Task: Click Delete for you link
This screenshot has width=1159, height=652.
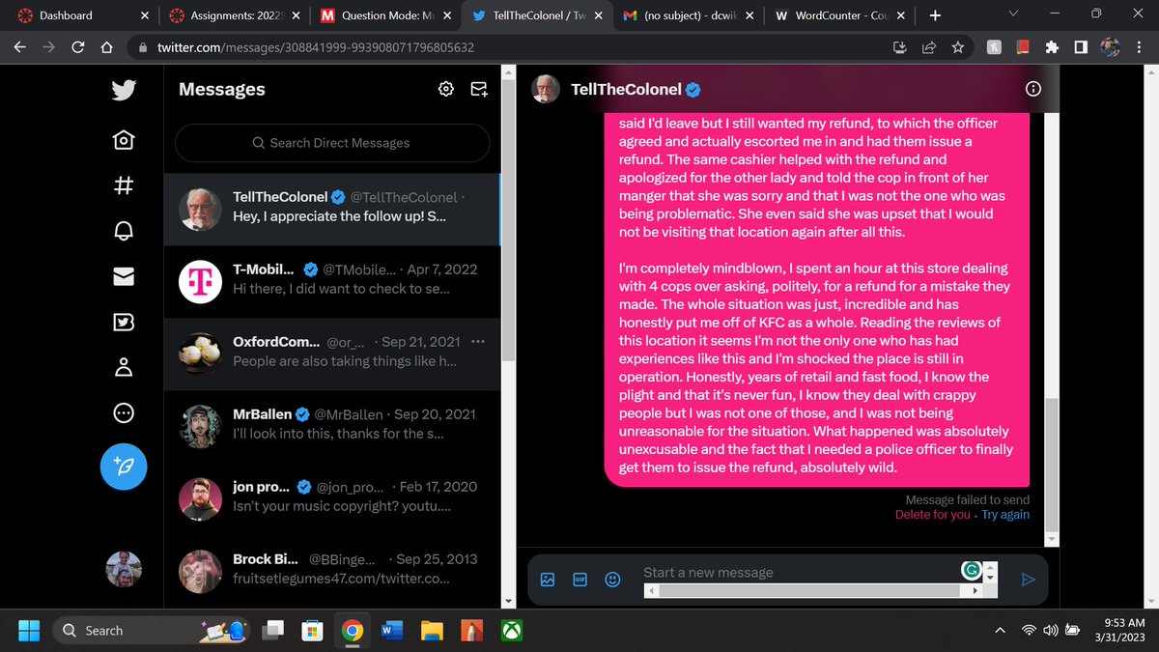Action: click(x=933, y=515)
